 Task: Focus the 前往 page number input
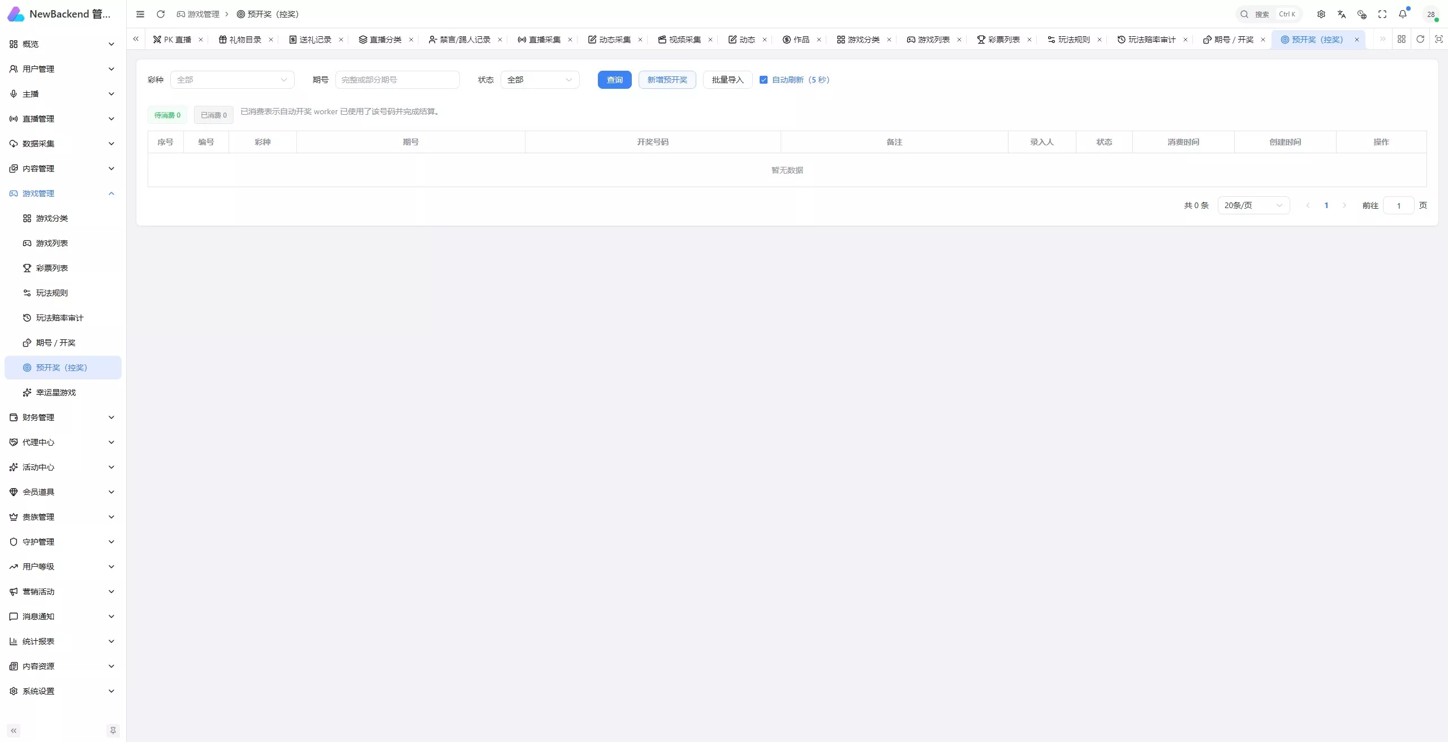pyautogui.click(x=1399, y=205)
